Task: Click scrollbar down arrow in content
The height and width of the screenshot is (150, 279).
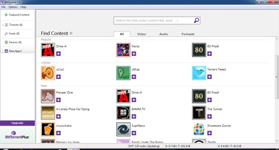Action: [277, 141]
